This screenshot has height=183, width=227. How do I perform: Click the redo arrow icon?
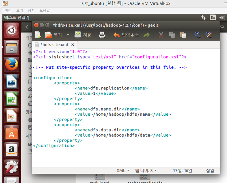click(146, 35)
